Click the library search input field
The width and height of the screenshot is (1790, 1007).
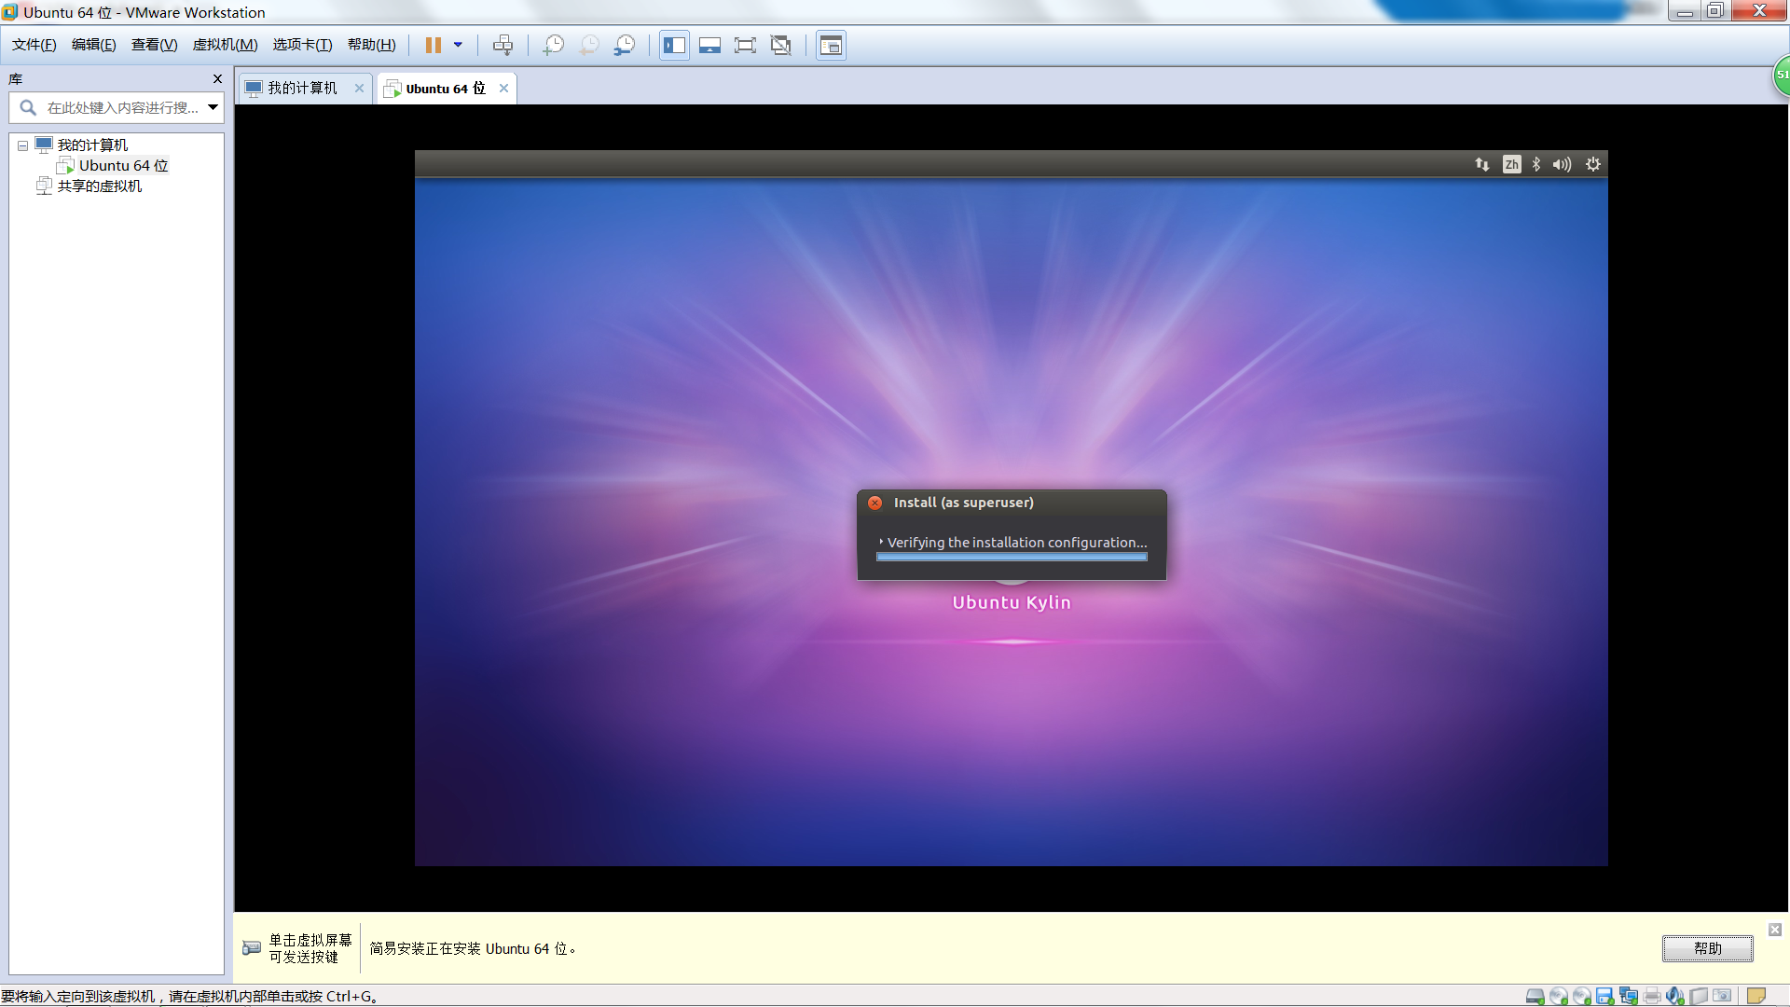click(121, 107)
